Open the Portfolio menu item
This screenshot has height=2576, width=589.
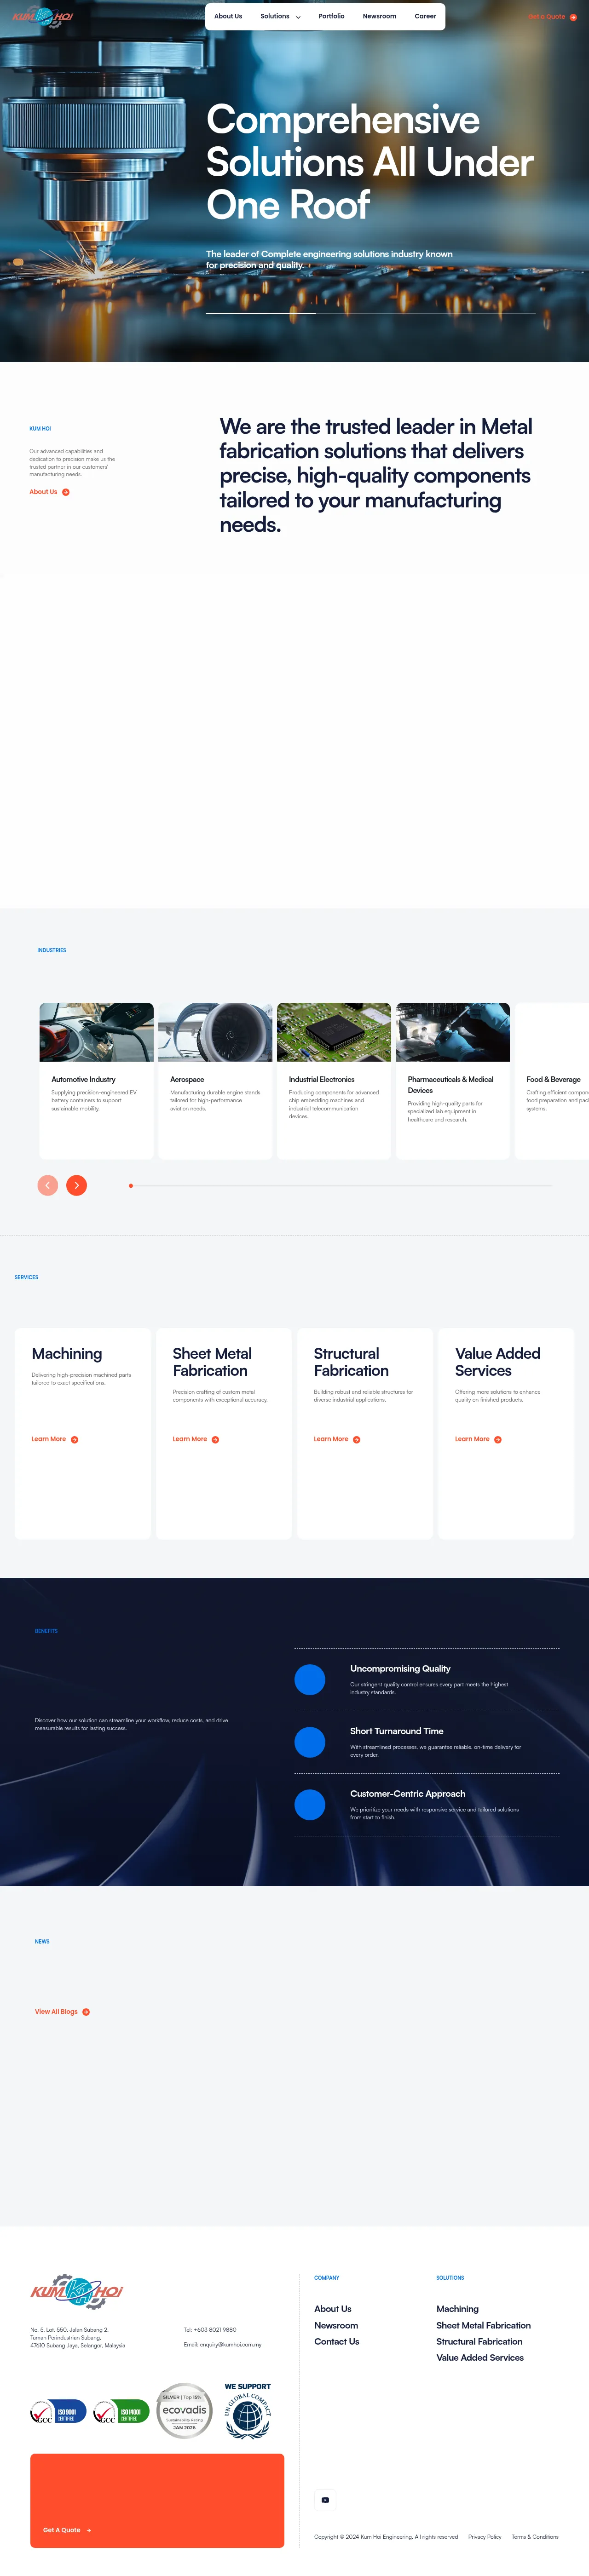(331, 16)
